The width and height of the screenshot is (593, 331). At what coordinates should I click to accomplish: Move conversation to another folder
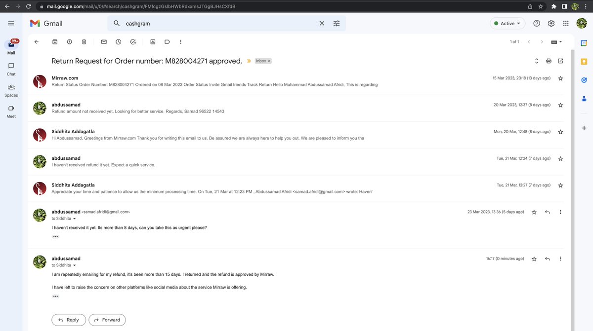(x=153, y=42)
